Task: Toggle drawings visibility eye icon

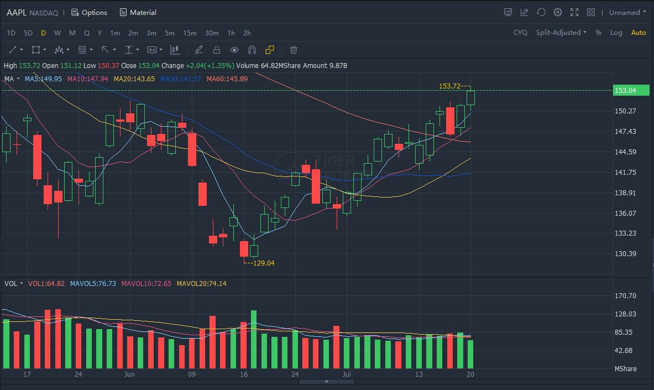Action: [234, 50]
